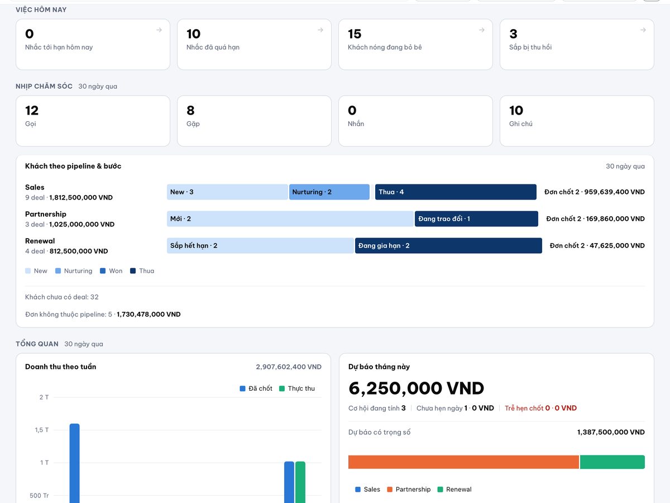Click the Sales pipeline row title
Viewport: 670px width, 503px height.
point(35,187)
